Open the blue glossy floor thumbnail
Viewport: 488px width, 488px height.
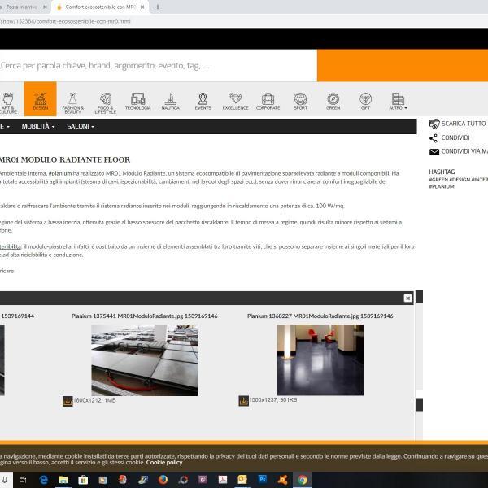(x=320, y=359)
